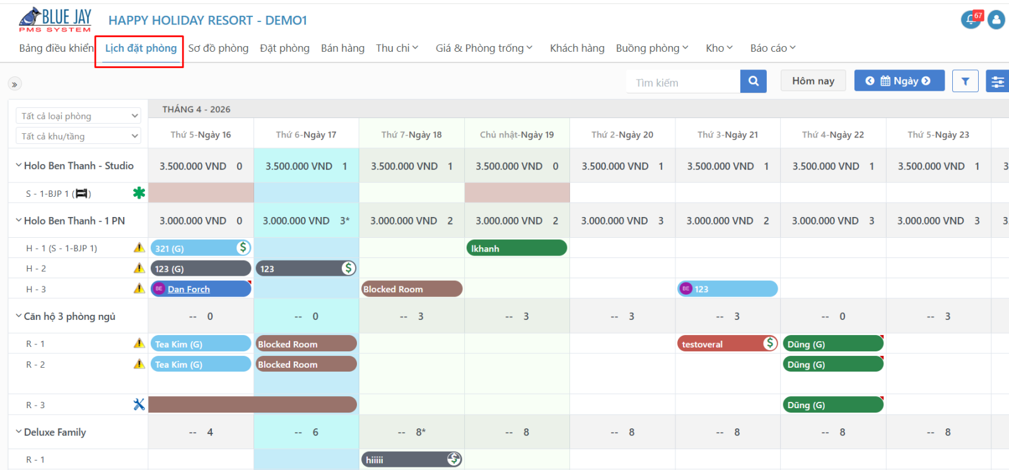Expand the Buồng phòng menu dropdown

(652, 48)
